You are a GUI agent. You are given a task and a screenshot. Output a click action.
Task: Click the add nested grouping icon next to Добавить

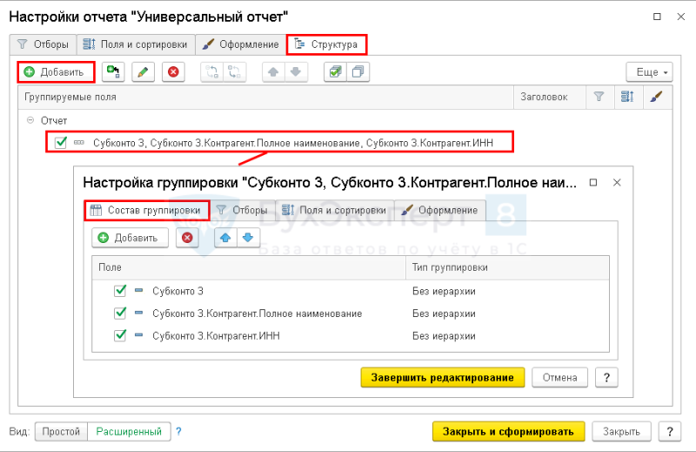pos(113,72)
